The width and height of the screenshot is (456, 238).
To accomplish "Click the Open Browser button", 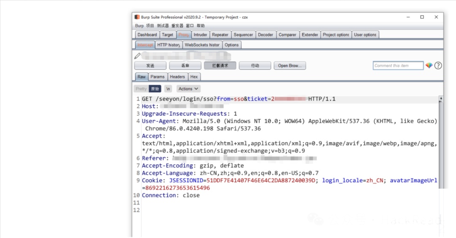I will (290, 66).
